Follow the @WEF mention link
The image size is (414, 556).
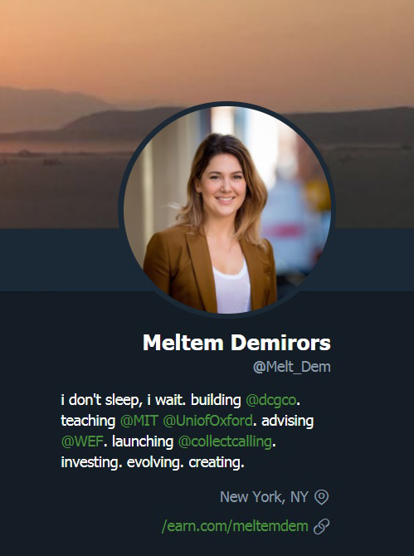tap(82, 441)
